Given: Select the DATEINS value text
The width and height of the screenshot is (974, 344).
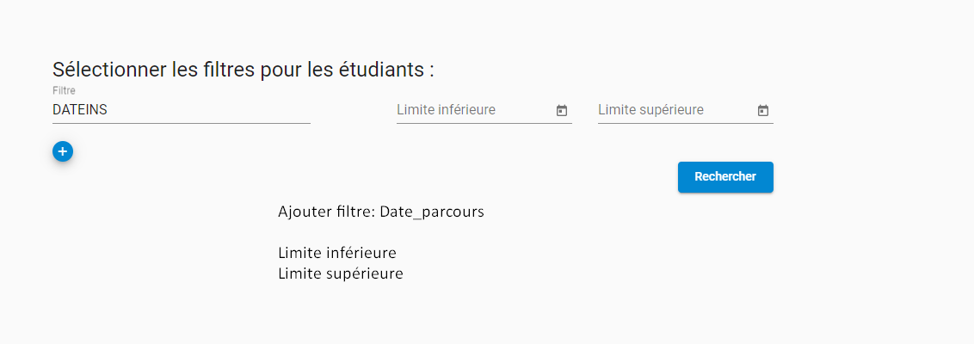Looking at the screenshot, I should coord(80,110).
